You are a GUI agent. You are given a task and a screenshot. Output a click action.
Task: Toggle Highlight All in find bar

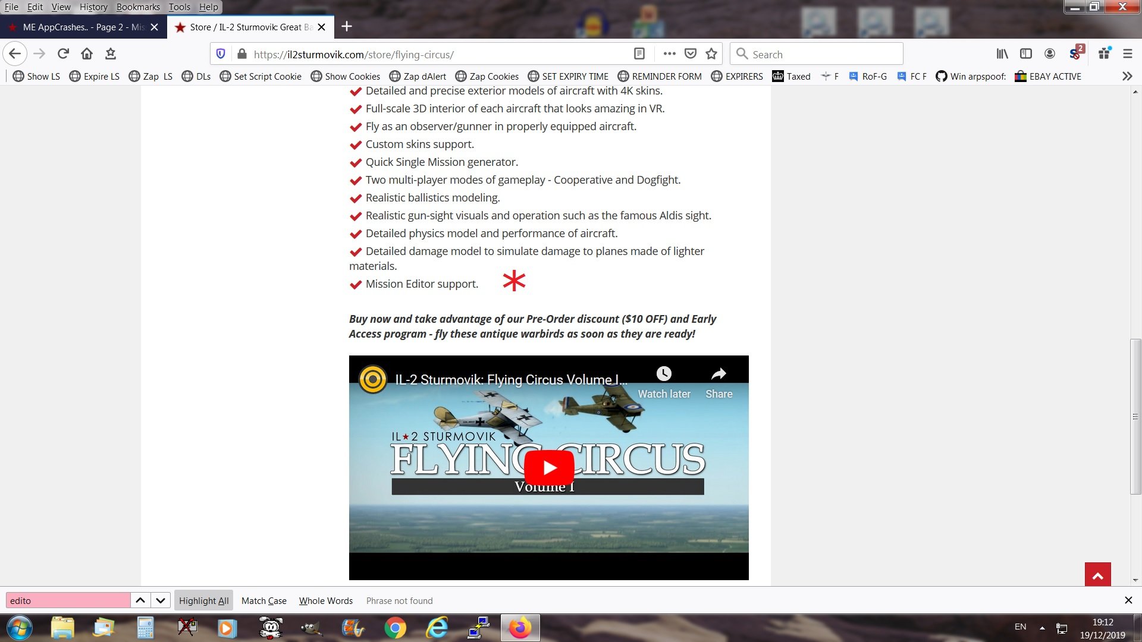click(203, 600)
